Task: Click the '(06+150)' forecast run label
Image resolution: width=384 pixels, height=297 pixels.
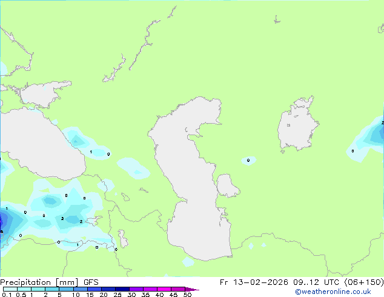Action: click(x=364, y=282)
